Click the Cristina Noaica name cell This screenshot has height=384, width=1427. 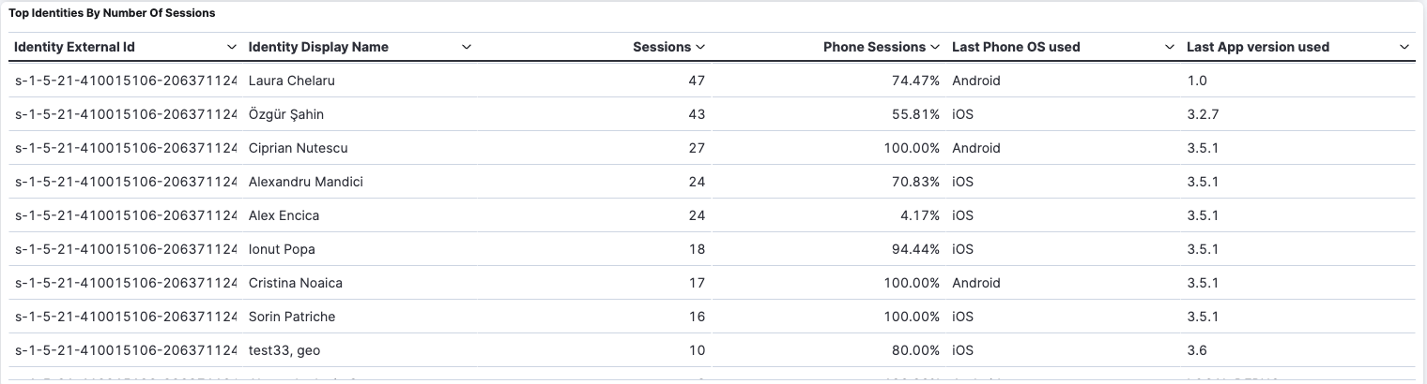tap(296, 283)
